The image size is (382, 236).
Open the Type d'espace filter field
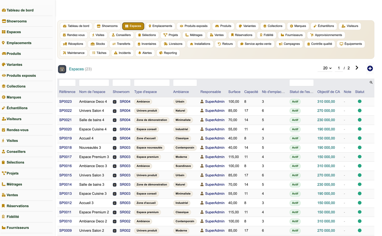tap(152, 83)
